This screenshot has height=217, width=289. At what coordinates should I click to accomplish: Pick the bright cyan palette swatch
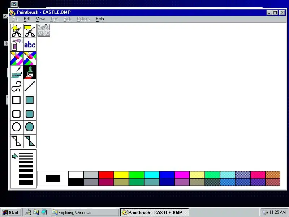tap(152, 175)
